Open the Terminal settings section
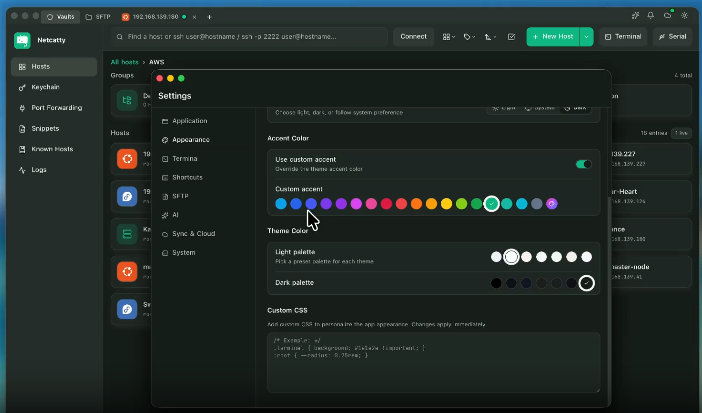The height and width of the screenshot is (413, 702). [x=185, y=158]
